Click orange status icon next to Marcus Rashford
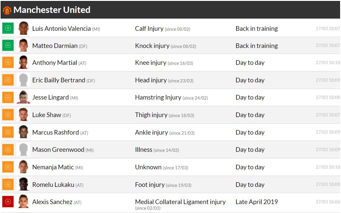The width and height of the screenshot is (341, 213). pyautogui.click(x=8, y=132)
